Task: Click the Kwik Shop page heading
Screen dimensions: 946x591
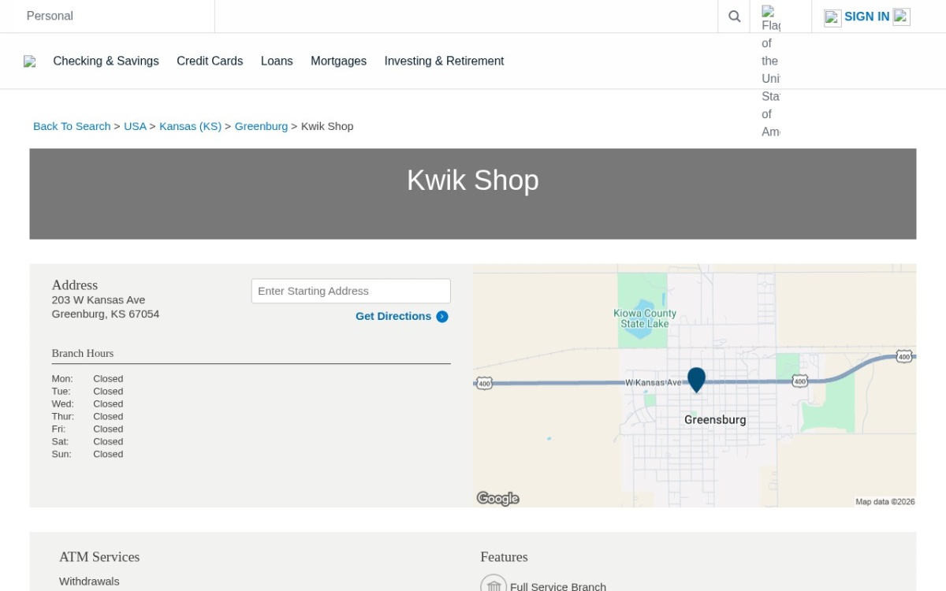Action: [x=473, y=180]
